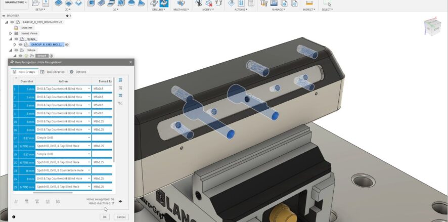Screen dimensions: 448x222
Task: Click the new setup folder icon
Action: 36,3
